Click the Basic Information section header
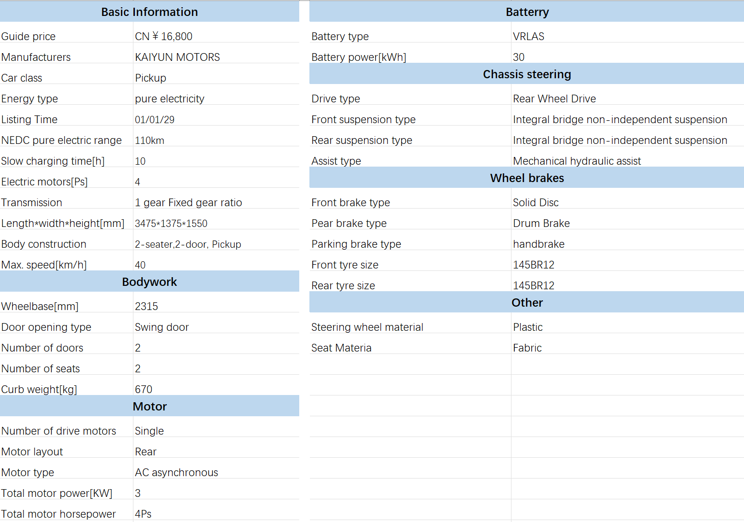This screenshot has width=744, height=522. tap(149, 12)
